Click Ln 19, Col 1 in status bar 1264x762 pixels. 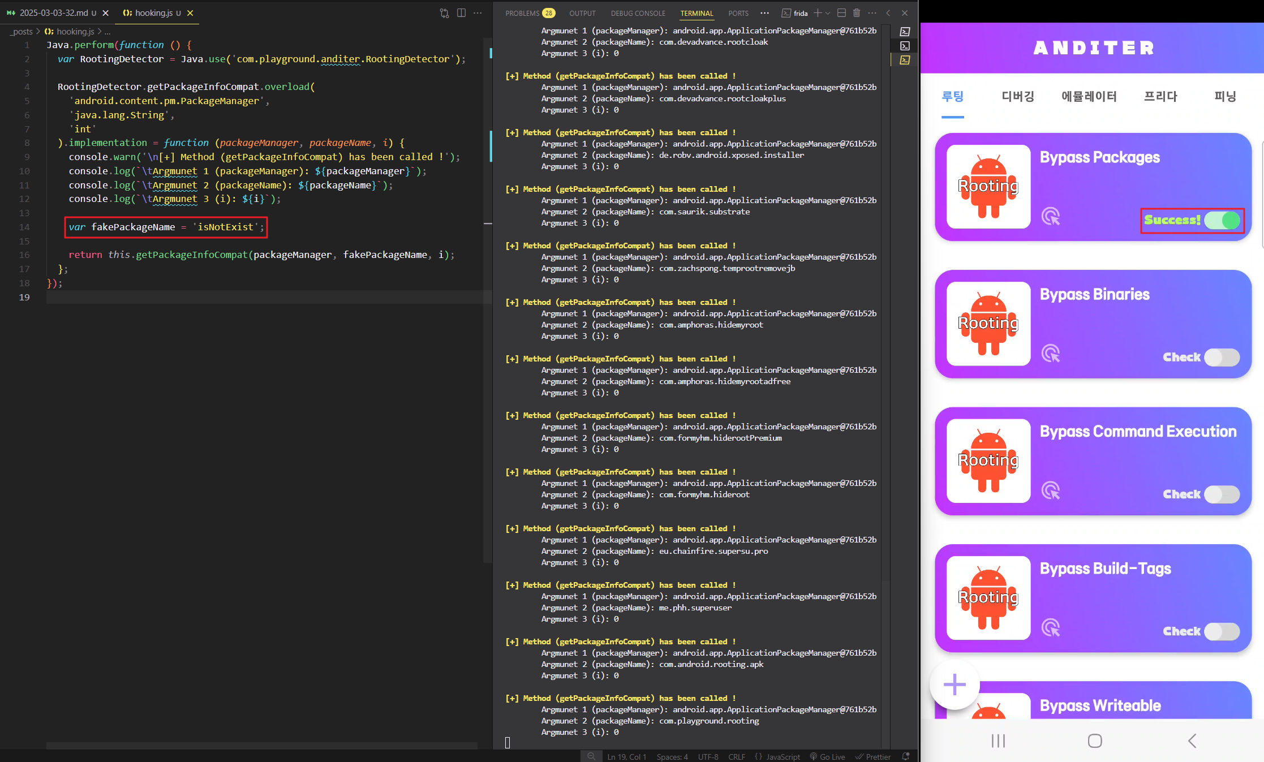[626, 756]
